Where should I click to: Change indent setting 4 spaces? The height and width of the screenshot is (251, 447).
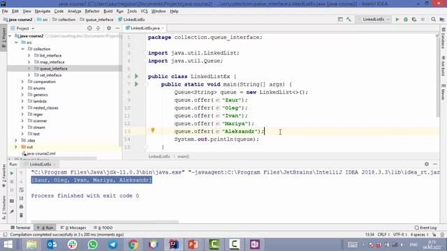click(419, 234)
